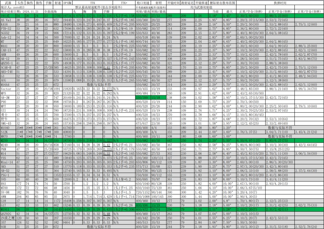This screenshot has width=324, height=229.
Task: Click the AKM weapon cell
Action: (8, 54)
